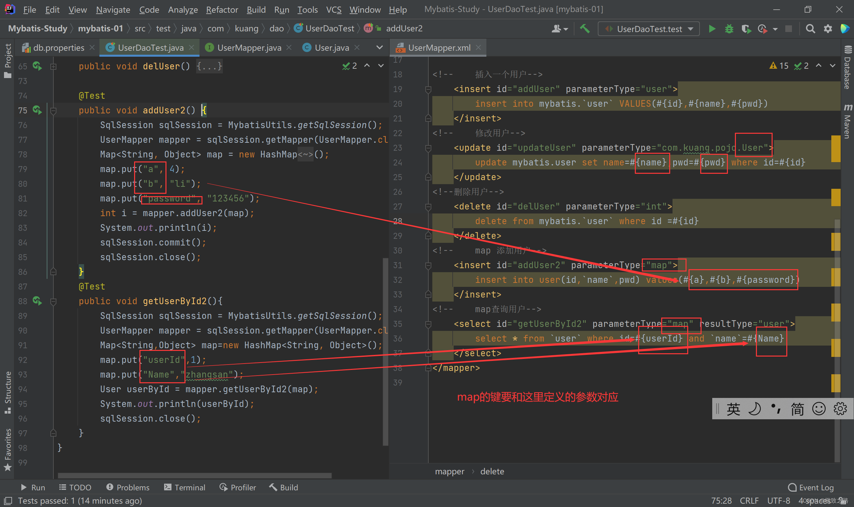Viewport: 854px width, 507px height.
Task: Open the Analyze menu
Action: 183,10
